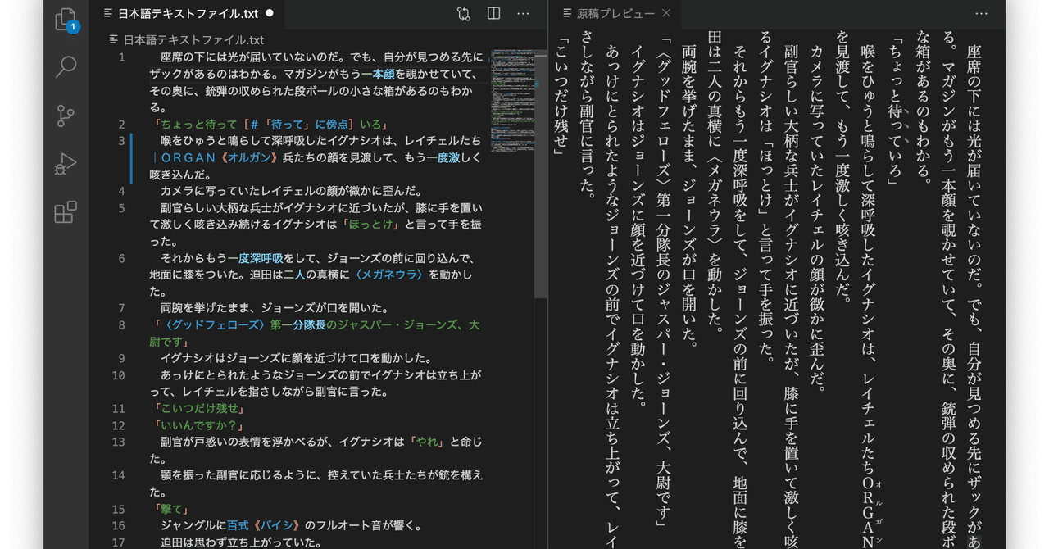
Task: Click the Open Changes compare icon
Action: [464, 14]
